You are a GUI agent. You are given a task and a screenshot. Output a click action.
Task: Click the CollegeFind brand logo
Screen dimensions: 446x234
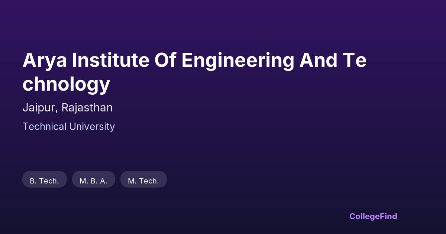coord(373,216)
